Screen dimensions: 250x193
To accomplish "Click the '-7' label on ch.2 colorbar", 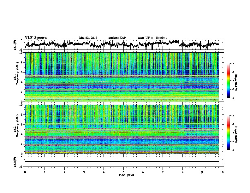I will click(x=233, y=150).
